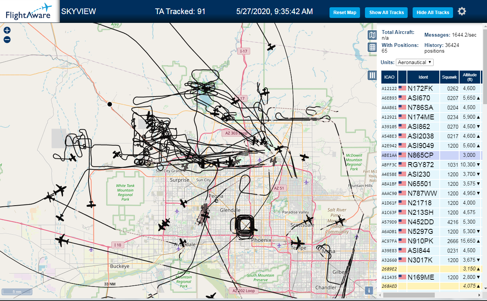Select aircraft row N213SH
This screenshot has width=487, height=301.
431,212
